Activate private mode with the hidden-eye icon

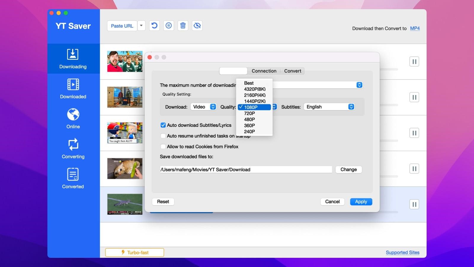tap(197, 26)
